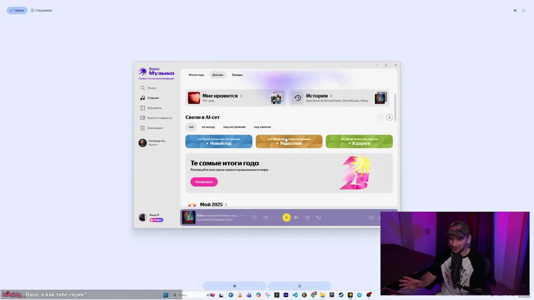Viewport: 534px width, 300px height.
Task: Click the dislike crossed-heart icon
Action: [319, 217]
